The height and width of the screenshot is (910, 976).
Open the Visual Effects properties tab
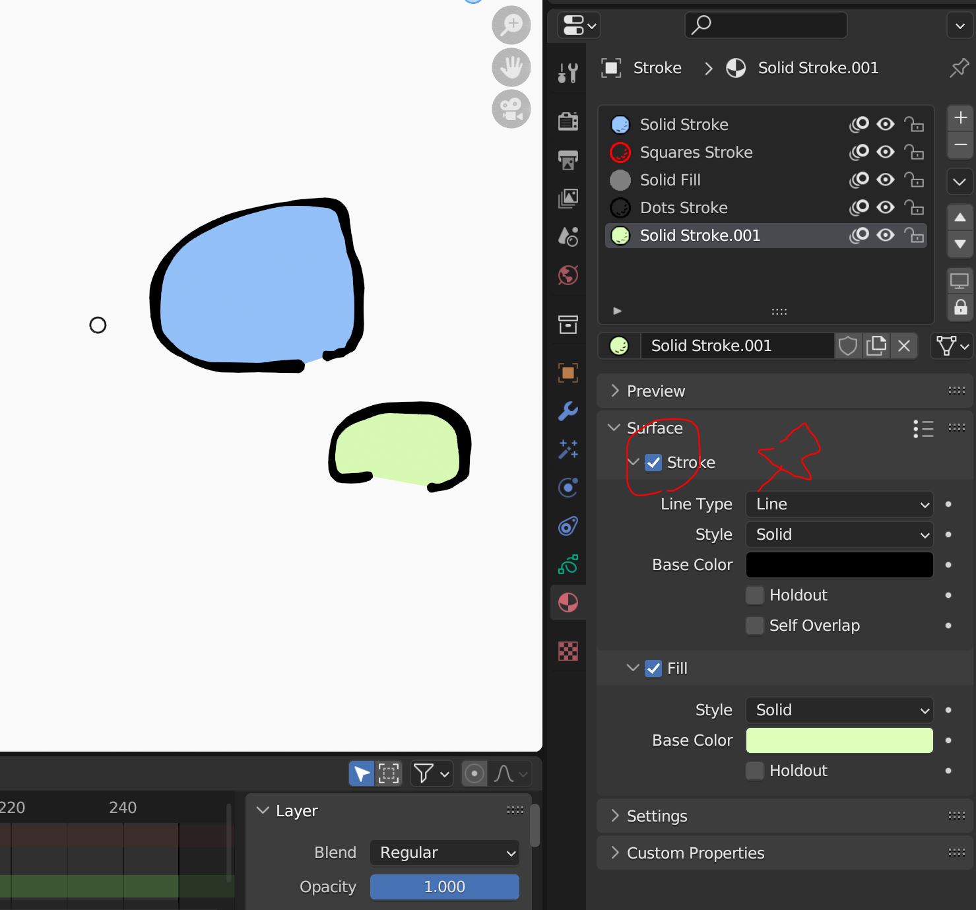coord(568,449)
